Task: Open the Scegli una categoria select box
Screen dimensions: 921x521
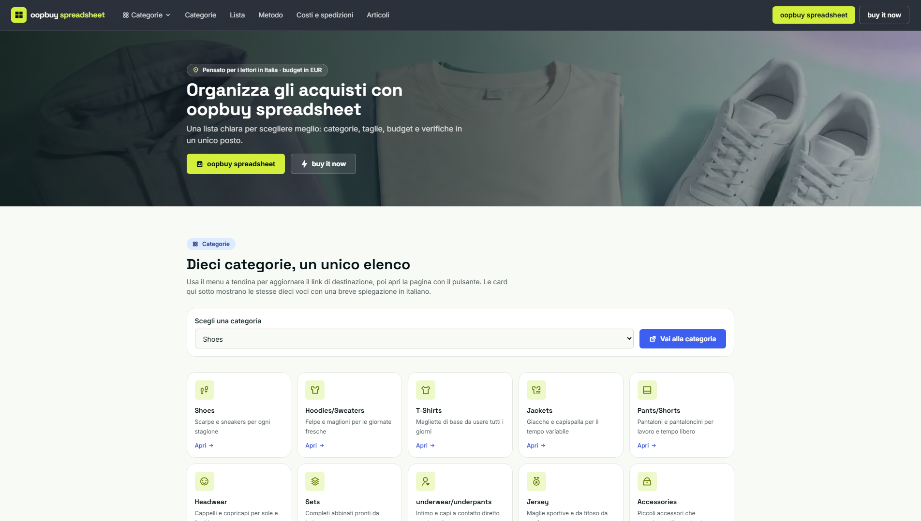Action: pos(414,339)
